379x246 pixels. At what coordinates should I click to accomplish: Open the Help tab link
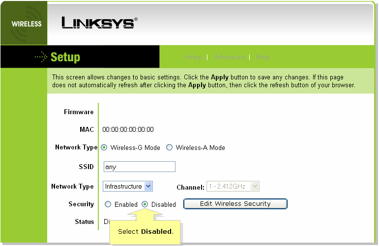(x=263, y=57)
